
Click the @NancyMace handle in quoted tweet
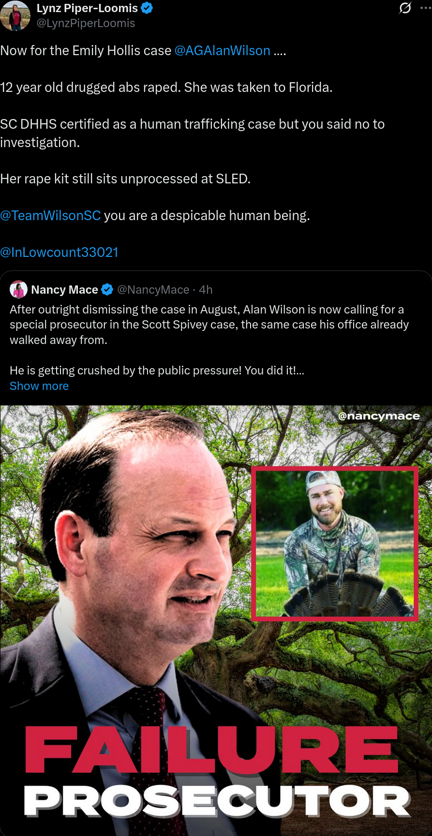pos(153,290)
